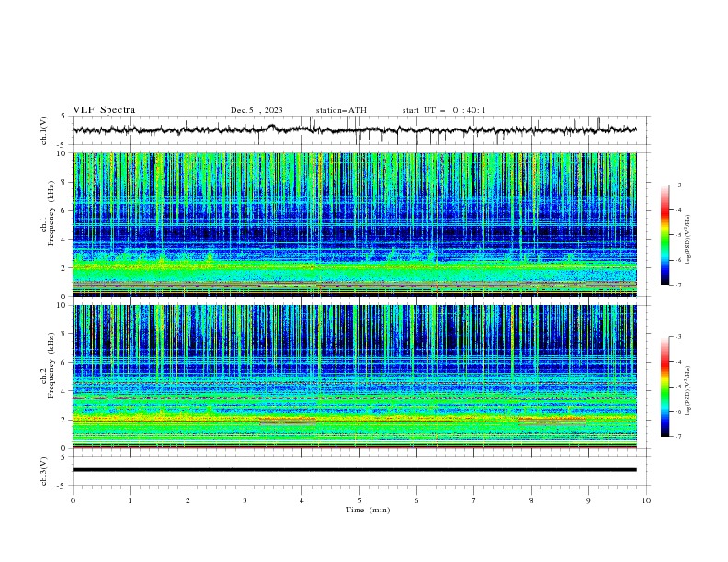Click the ch.1 waveform trace panel
728x562 pixels.
360,130
